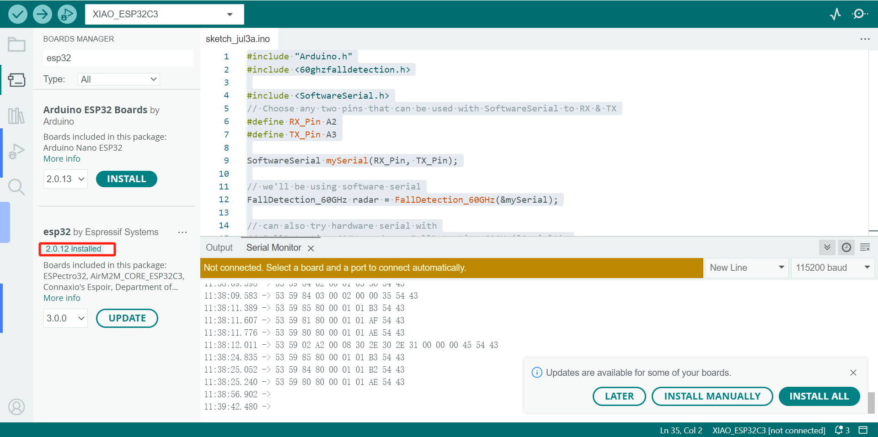Image resolution: width=878 pixels, height=437 pixels.
Task: Click LATER on the update notification
Action: pyautogui.click(x=619, y=396)
